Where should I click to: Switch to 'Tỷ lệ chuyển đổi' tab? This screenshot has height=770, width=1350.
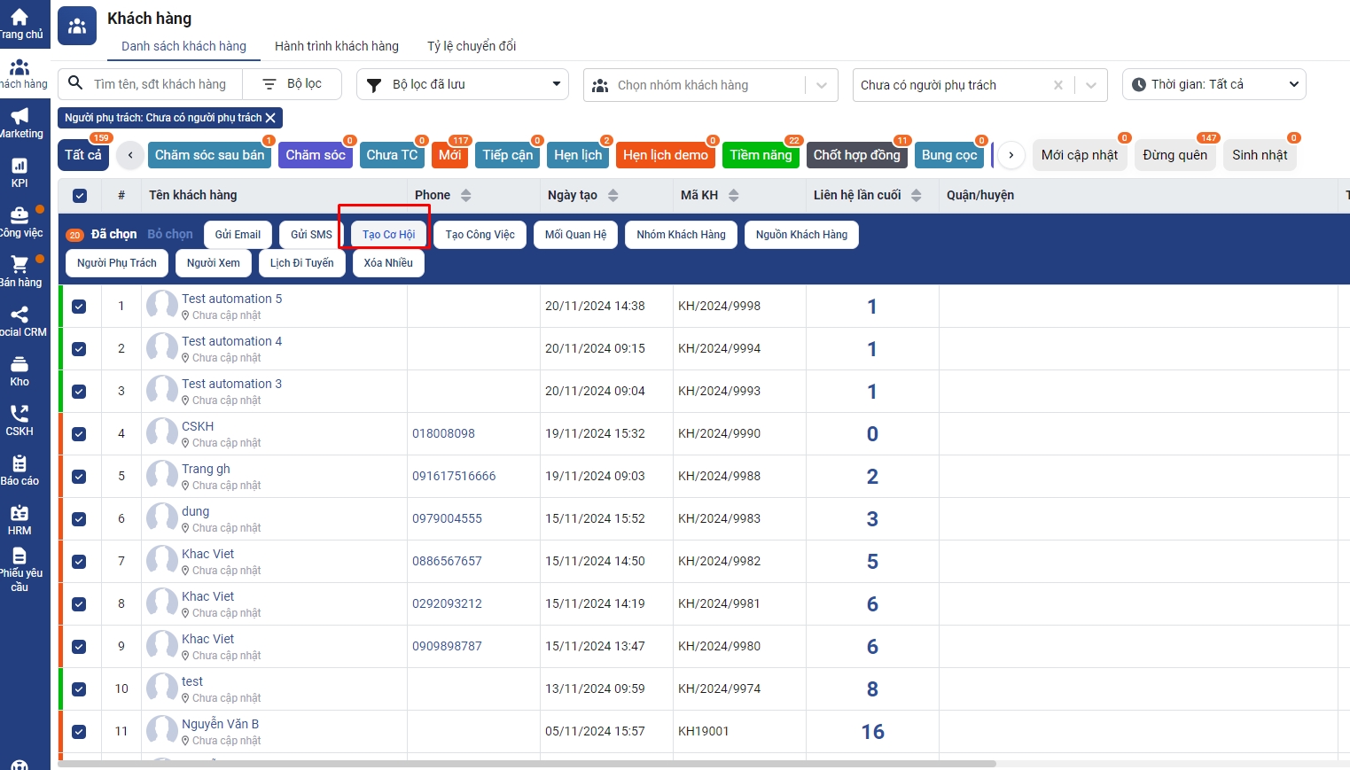471,46
